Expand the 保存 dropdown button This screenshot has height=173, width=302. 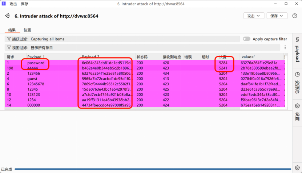[x=277, y=16]
